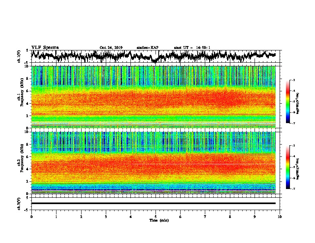
Task: Click the "5" tick on ch.1(V) axis
Action: tap(27, 50)
